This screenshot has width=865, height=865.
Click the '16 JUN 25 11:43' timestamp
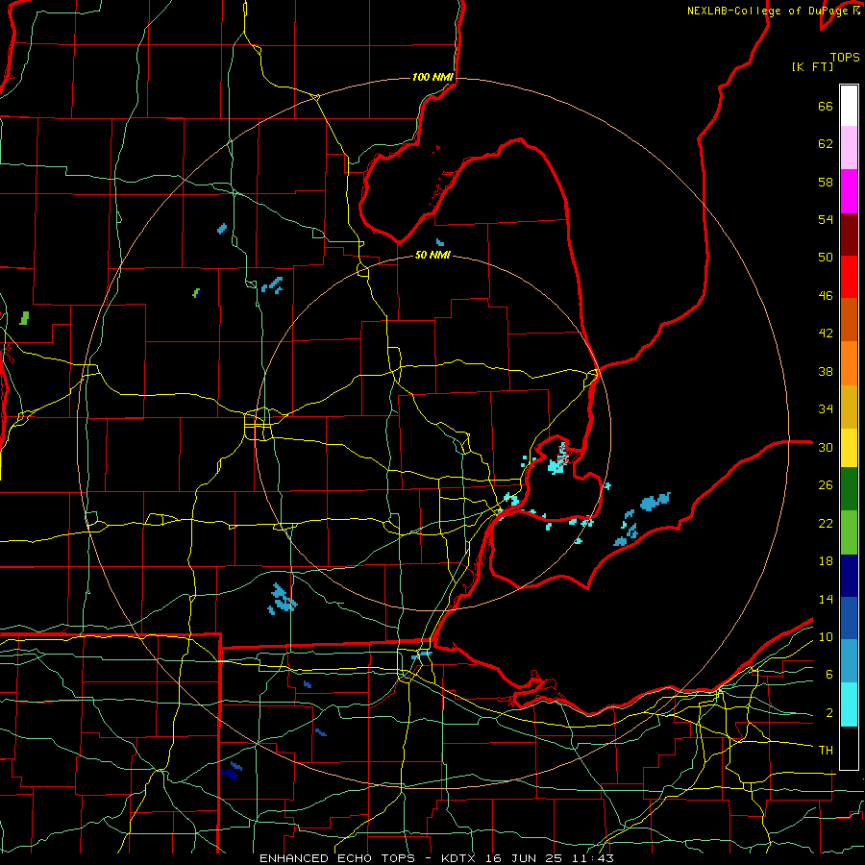550,858
